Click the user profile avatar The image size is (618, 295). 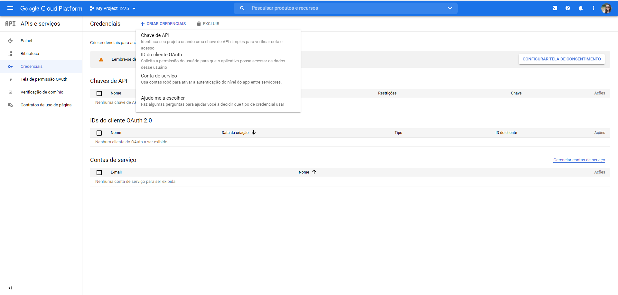coord(606,8)
